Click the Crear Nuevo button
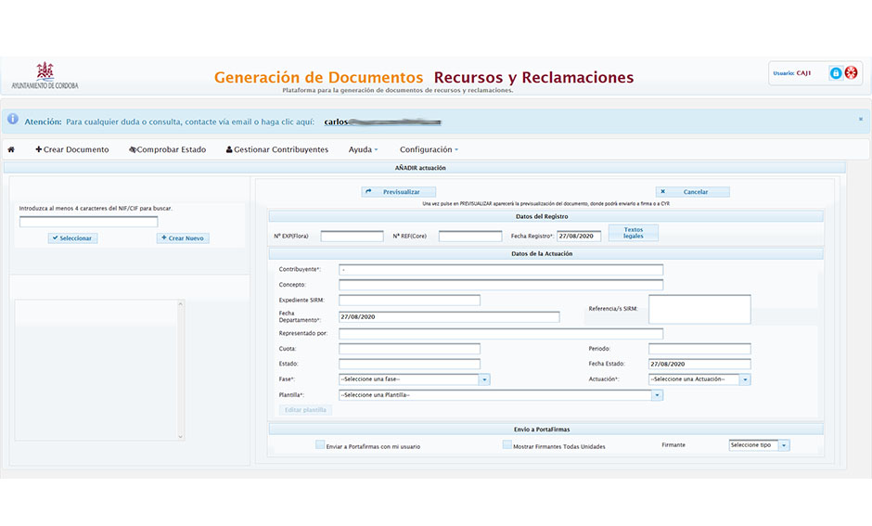 pos(183,238)
